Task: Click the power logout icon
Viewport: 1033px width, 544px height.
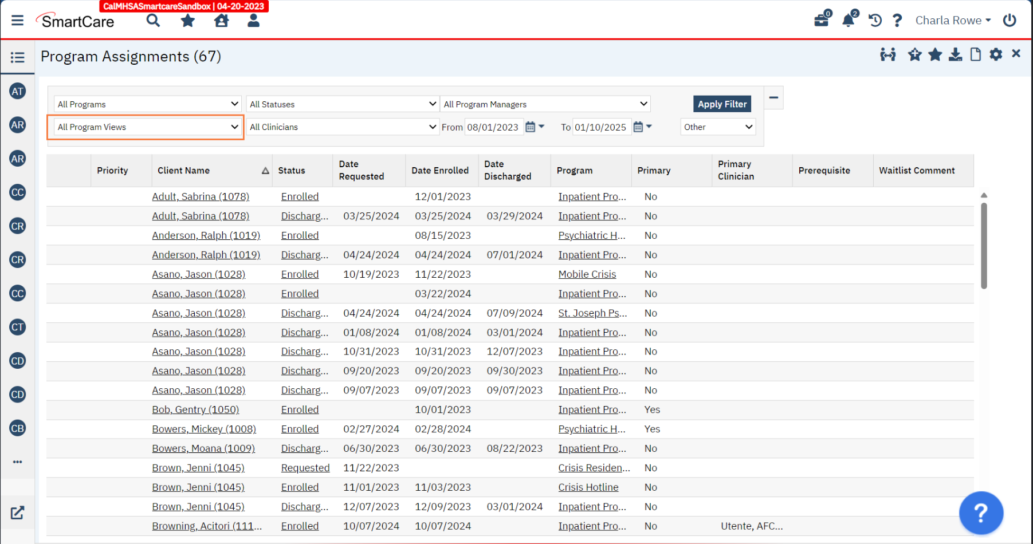Action: [1010, 21]
